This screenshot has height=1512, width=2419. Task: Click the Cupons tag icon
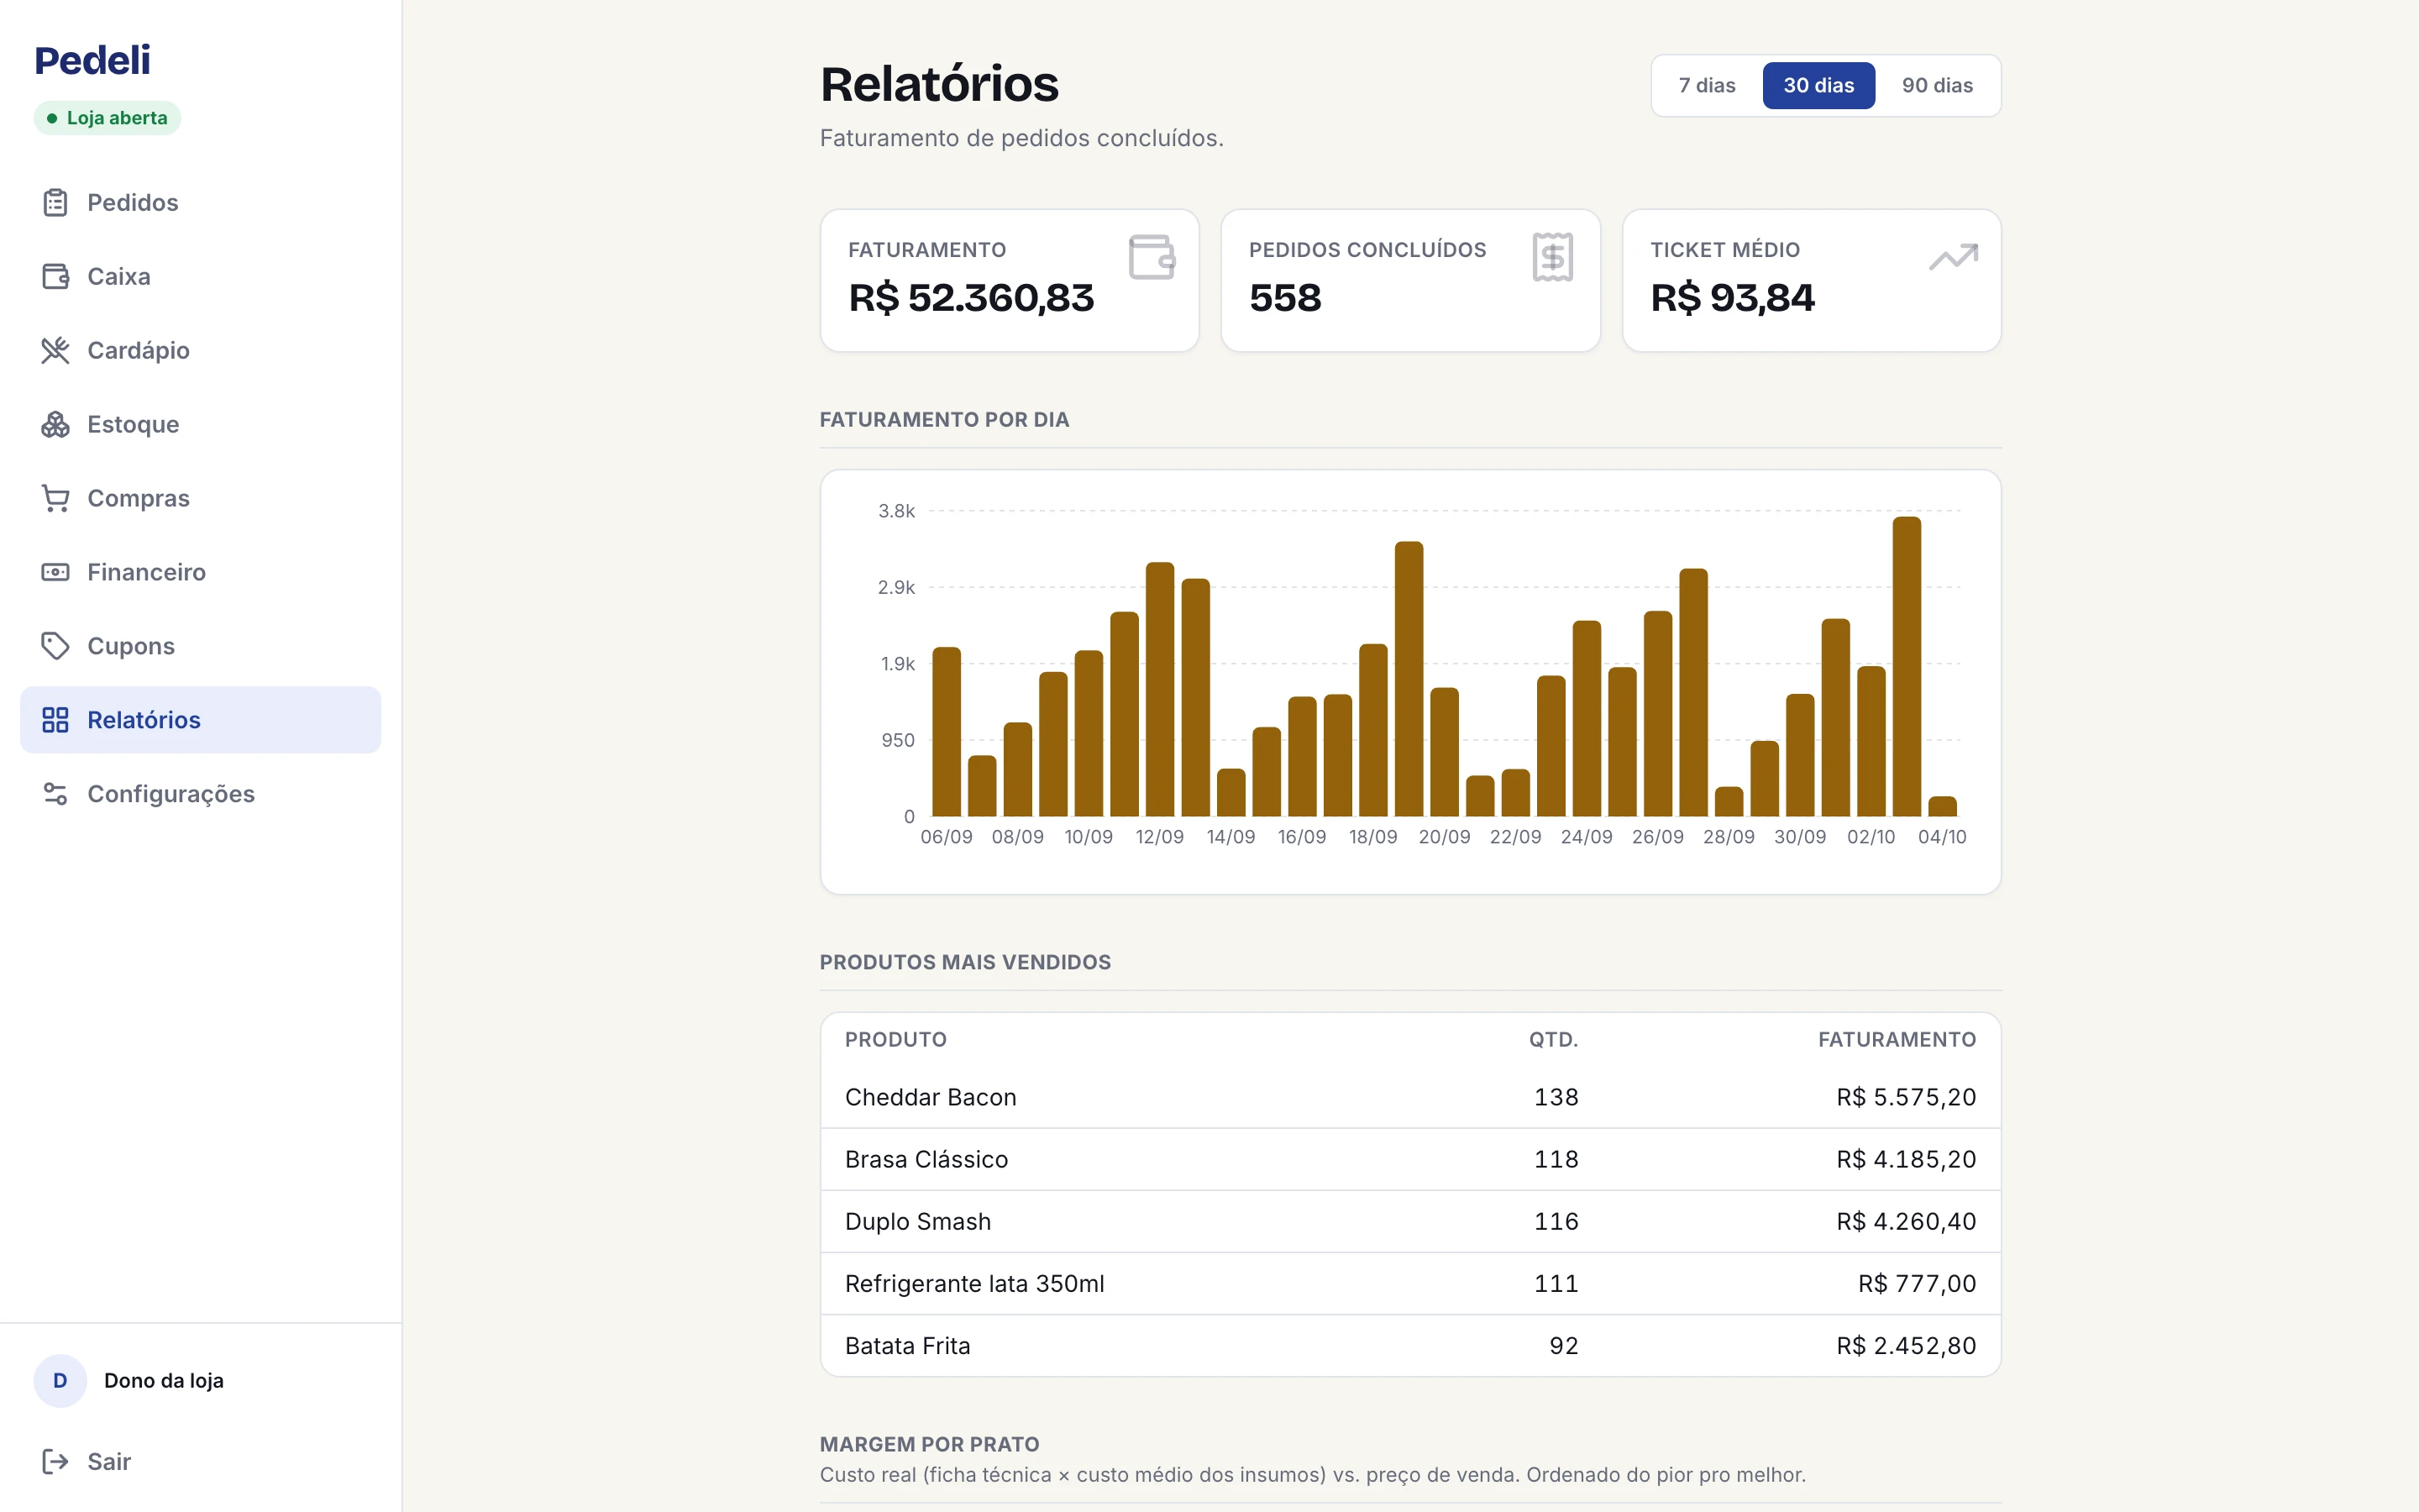coord(55,646)
